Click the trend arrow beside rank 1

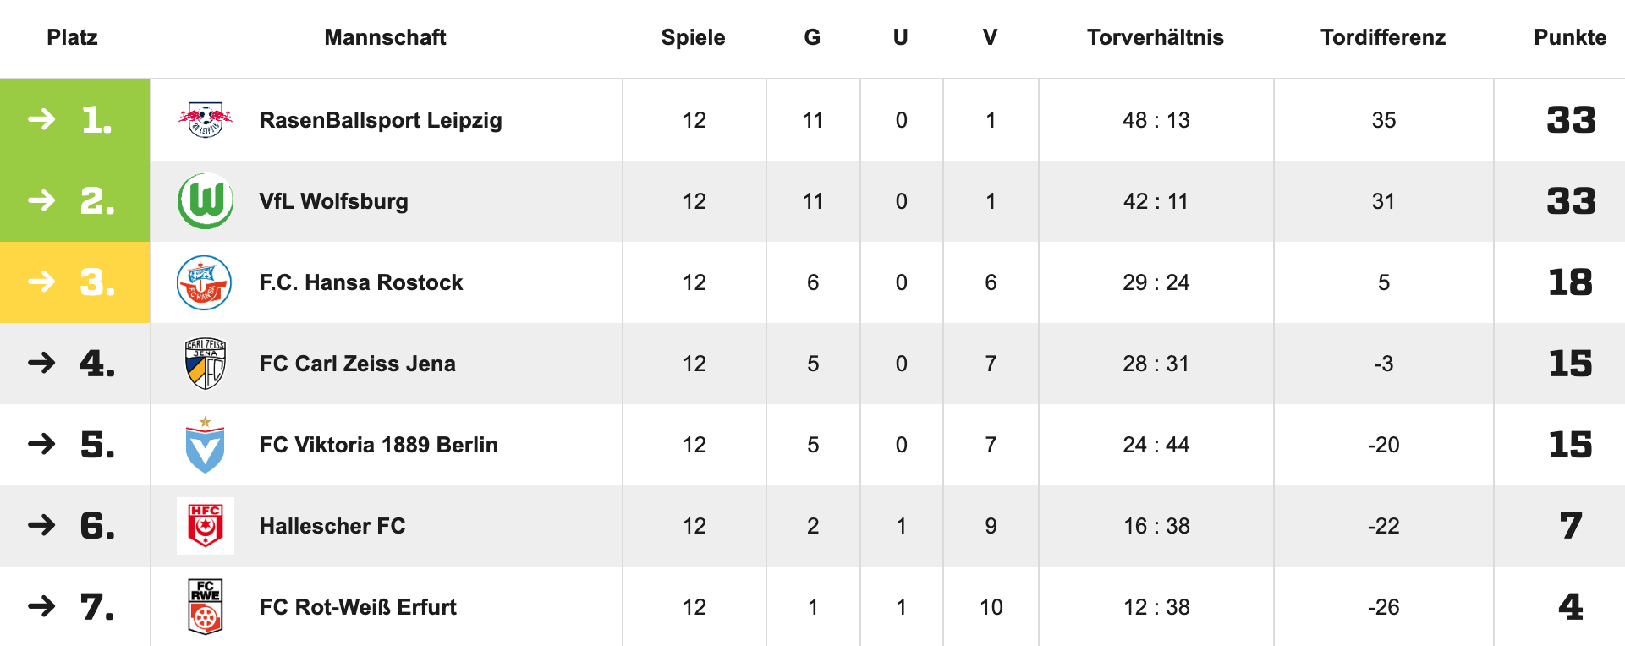pos(41,119)
